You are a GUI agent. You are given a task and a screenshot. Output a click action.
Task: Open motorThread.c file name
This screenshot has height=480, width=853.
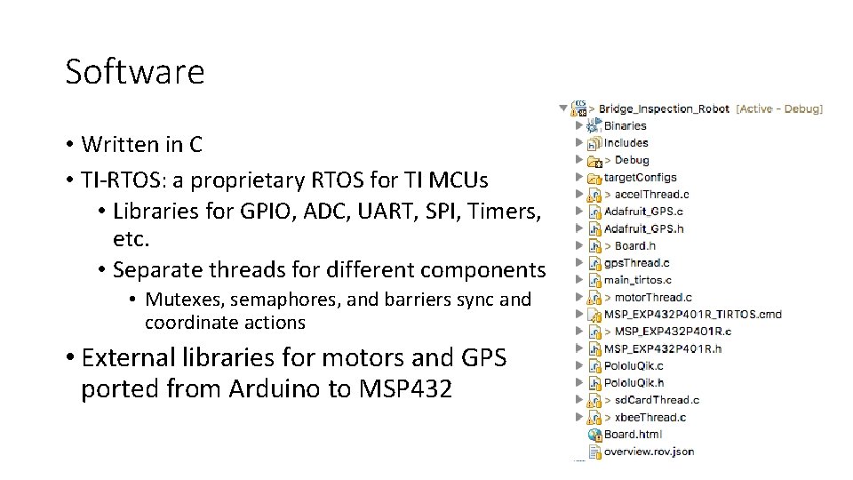653,297
